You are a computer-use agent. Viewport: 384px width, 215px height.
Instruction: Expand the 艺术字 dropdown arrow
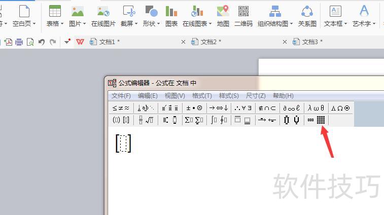(374, 24)
